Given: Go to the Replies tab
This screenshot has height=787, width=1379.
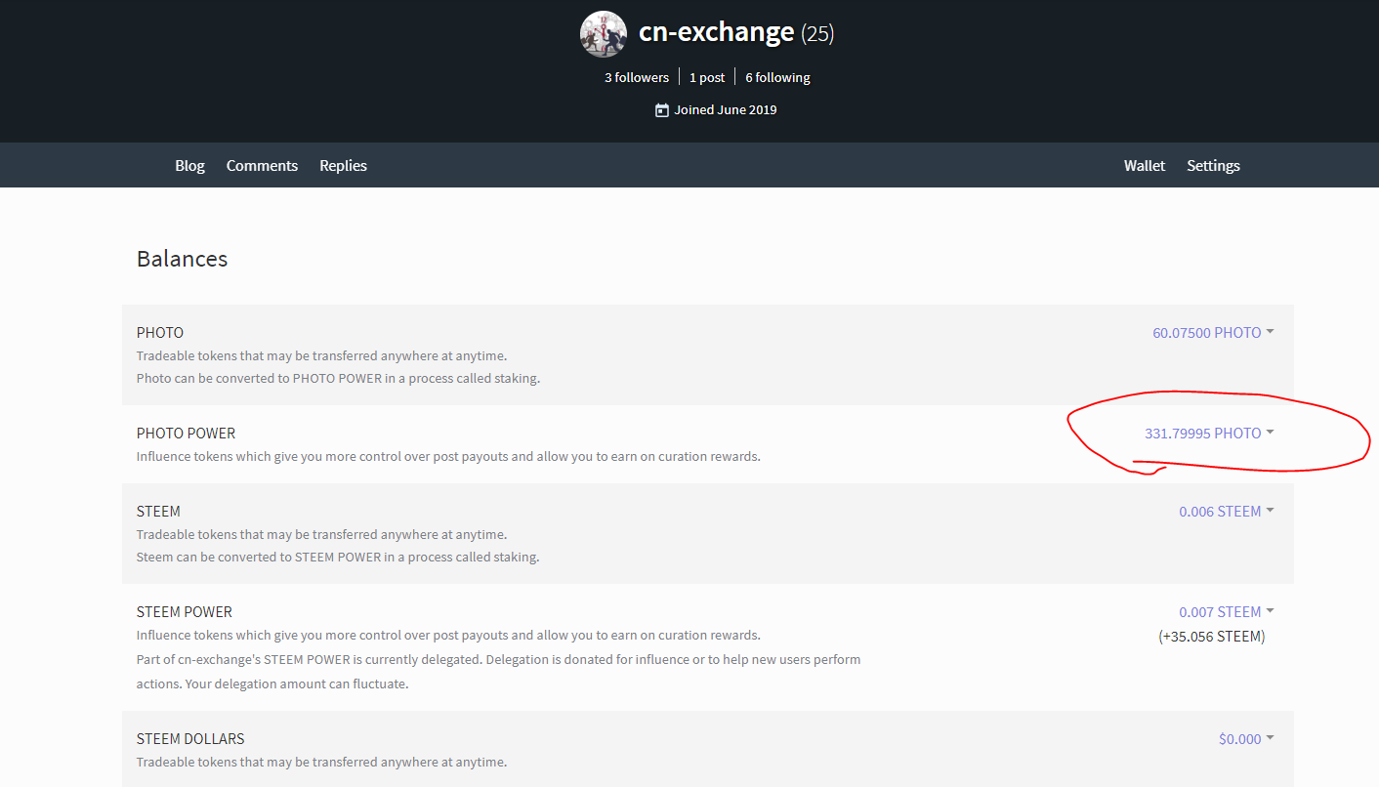Looking at the screenshot, I should click(343, 166).
